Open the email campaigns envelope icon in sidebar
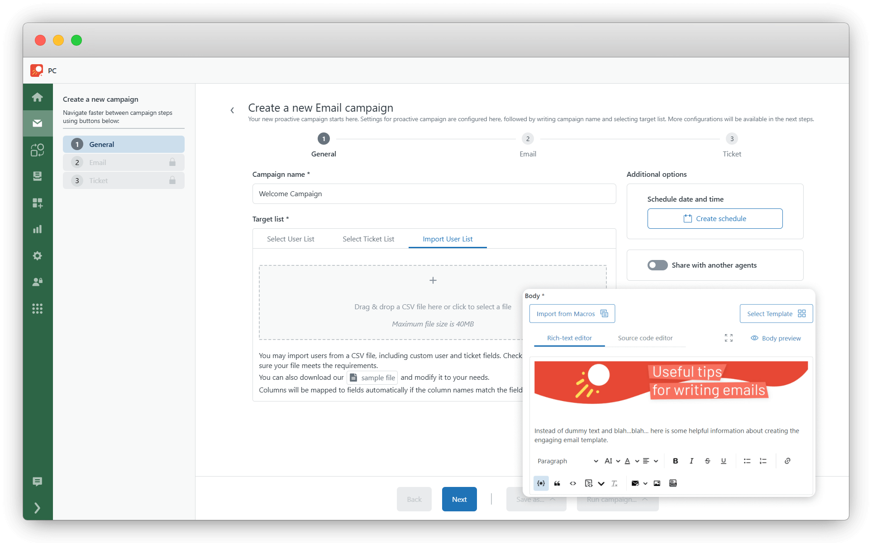 [x=38, y=123]
